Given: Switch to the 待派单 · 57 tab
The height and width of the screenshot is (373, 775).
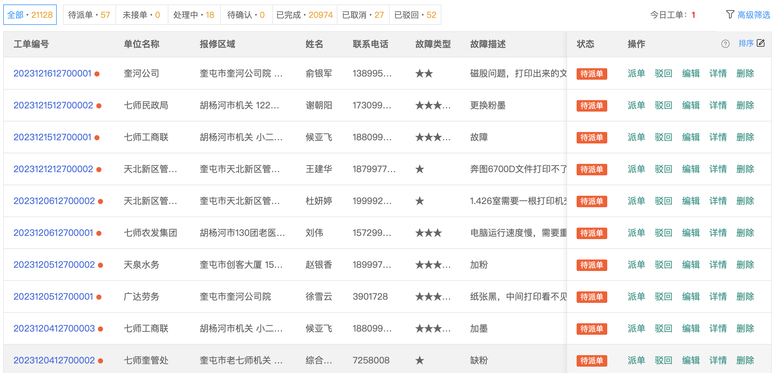Looking at the screenshot, I should click(x=89, y=15).
